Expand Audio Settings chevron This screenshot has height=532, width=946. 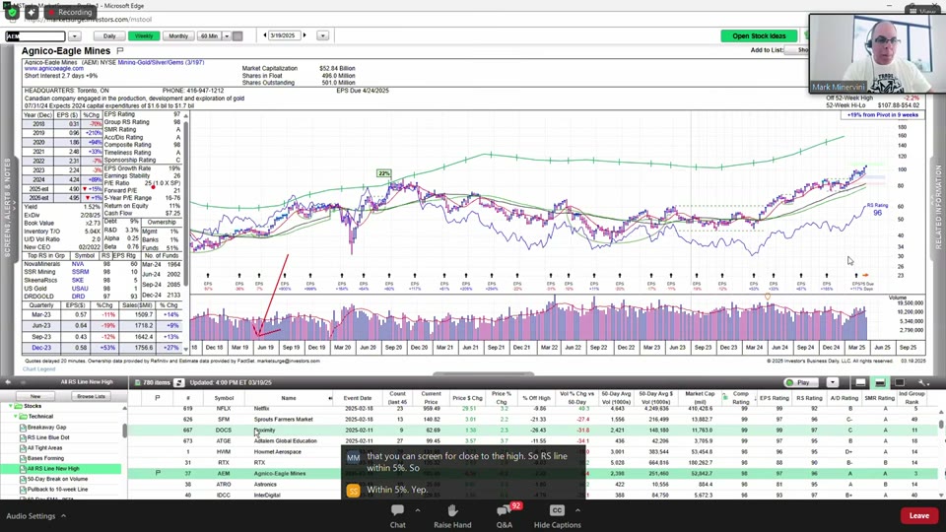click(x=63, y=516)
